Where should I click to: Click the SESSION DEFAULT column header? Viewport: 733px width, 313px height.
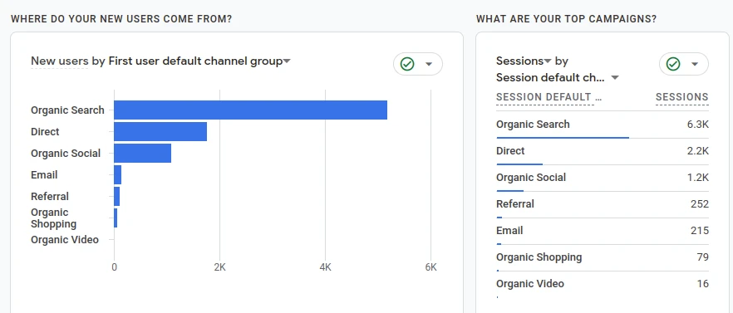[549, 97]
